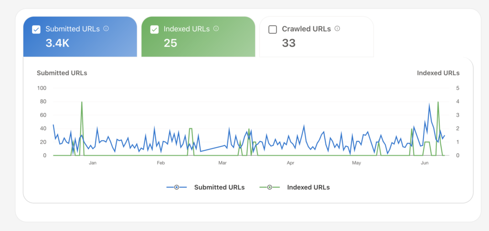489x231 pixels.
Task: Click the 100 tick on left axis
Action: [42, 88]
